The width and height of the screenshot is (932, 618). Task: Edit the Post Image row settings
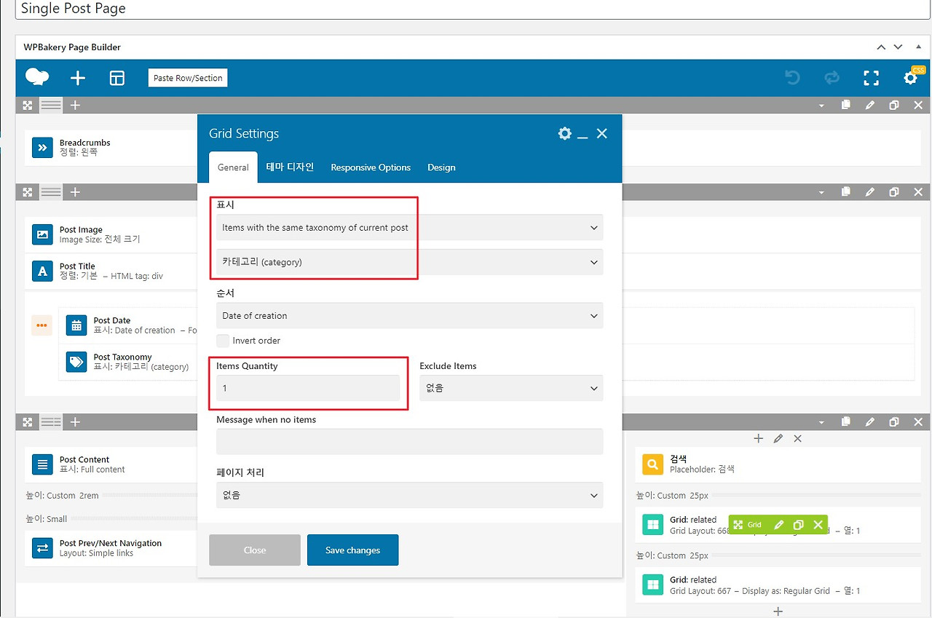coord(869,192)
